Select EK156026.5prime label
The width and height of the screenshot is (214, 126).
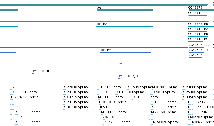pyautogui.click(x=165, y=122)
